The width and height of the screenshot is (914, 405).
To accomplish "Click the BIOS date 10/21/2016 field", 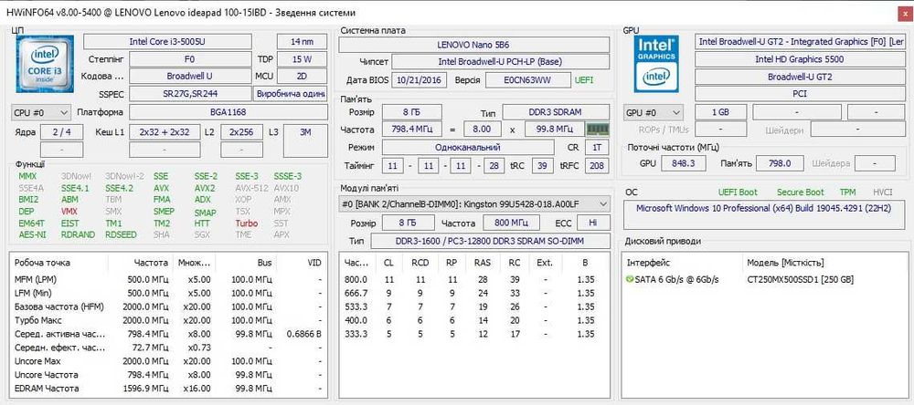I will point(420,80).
